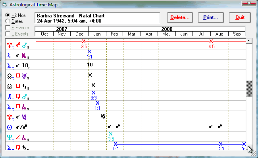The height and width of the screenshot is (158, 258).
Task: Click the natal Saturn glyph in Node-Saturn row
Action: click(x=25, y=87)
